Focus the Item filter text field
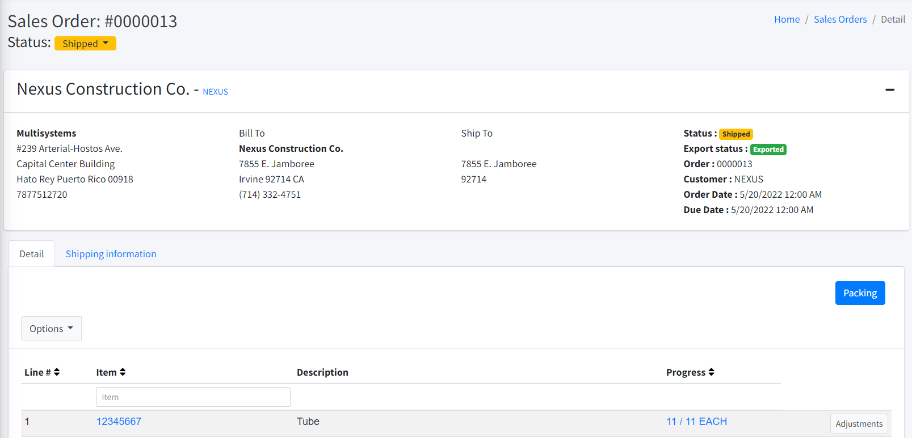This screenshot has height=438, width=912. coord(193,397)
